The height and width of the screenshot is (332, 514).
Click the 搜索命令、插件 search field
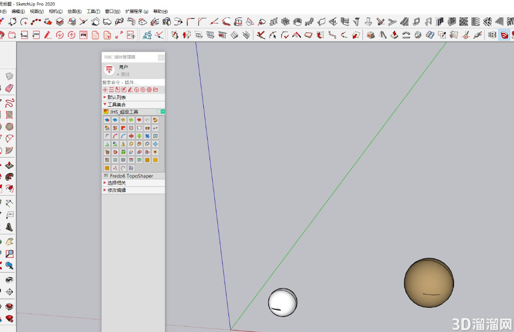pyautogui.click(x=134, y=82)
